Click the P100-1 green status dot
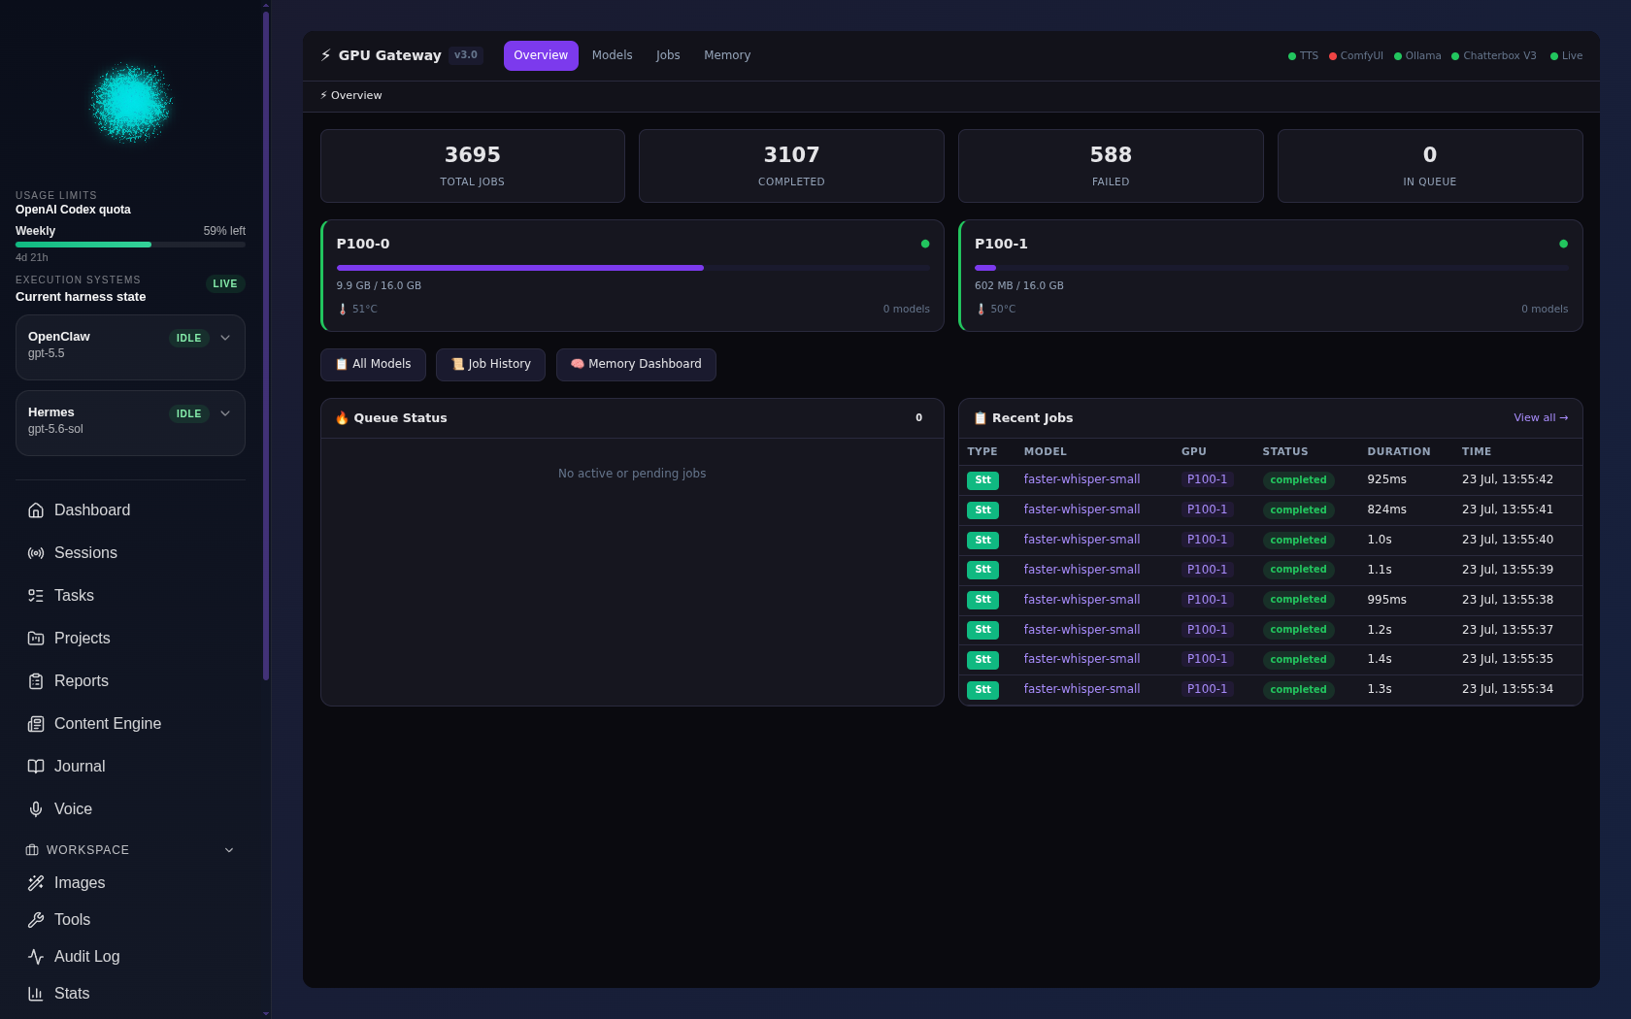Screen dimensions: 1631x1019 [x=1563, y=244]
